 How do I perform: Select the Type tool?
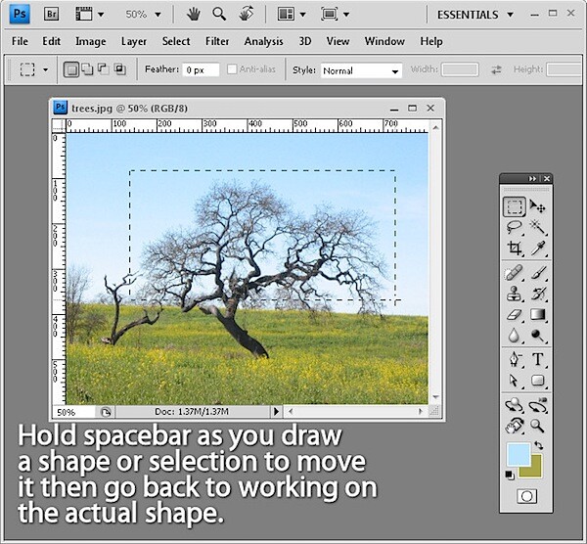[x=537, y=360]
